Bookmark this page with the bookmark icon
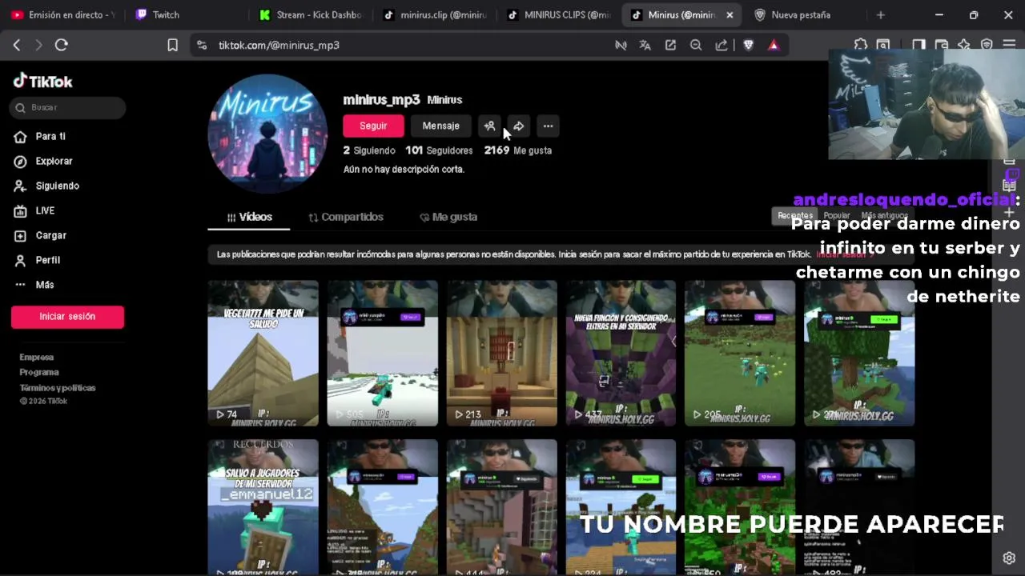 click(172, 46)
